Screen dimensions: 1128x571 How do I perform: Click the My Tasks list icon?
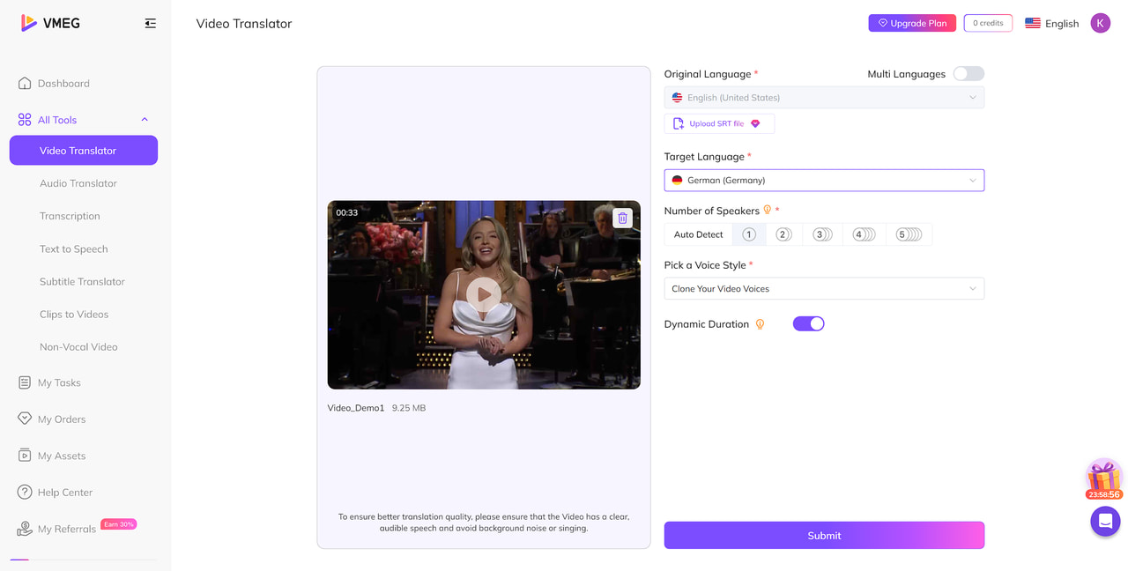[x=25, y=382]
